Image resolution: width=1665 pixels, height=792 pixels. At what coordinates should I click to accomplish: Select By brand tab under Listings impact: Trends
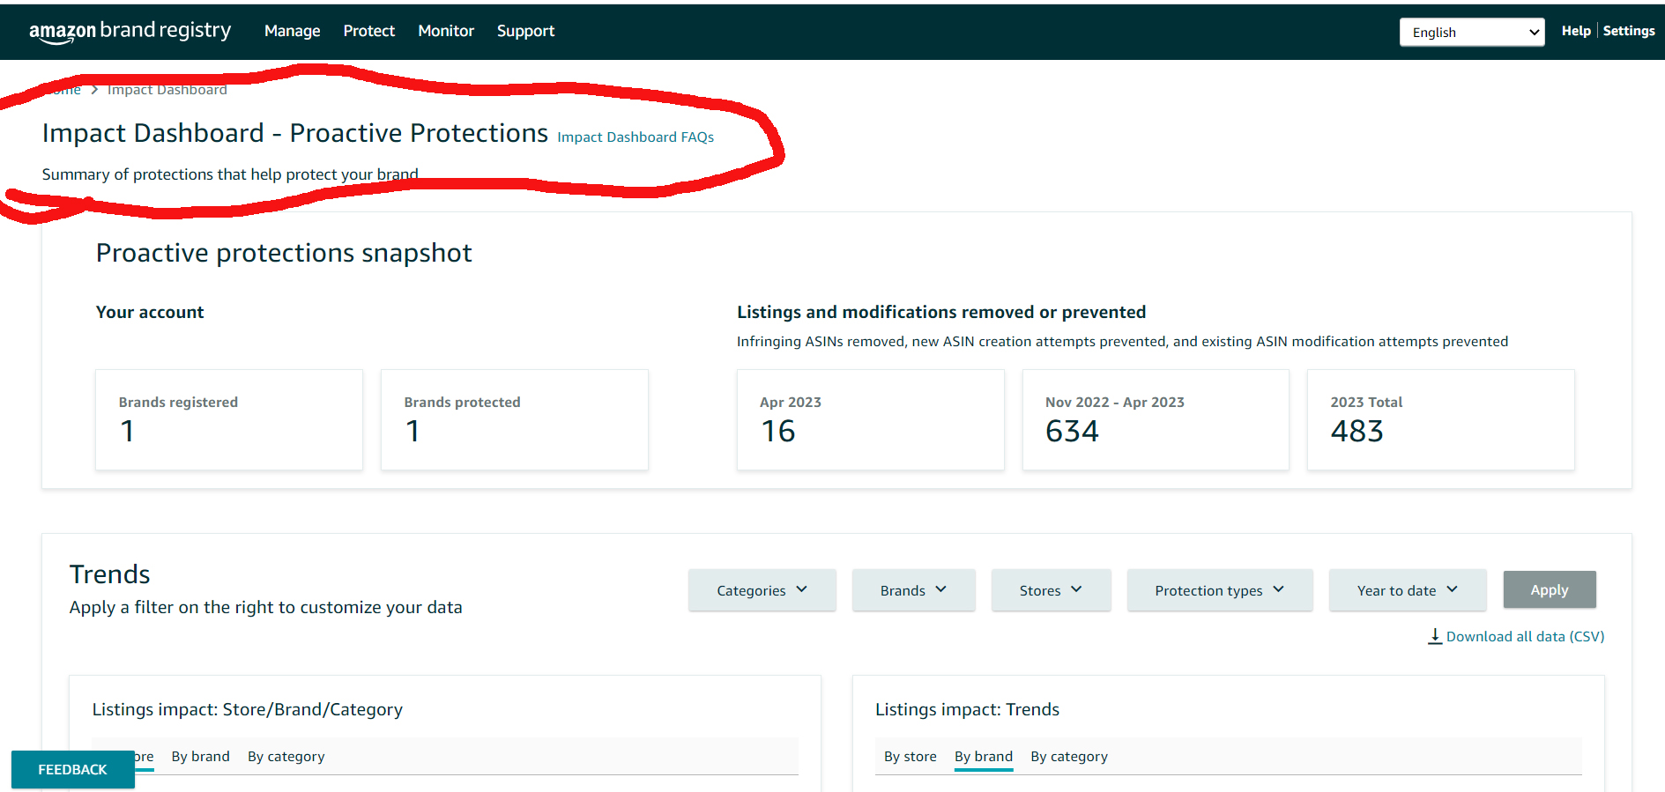pos(984,756)
